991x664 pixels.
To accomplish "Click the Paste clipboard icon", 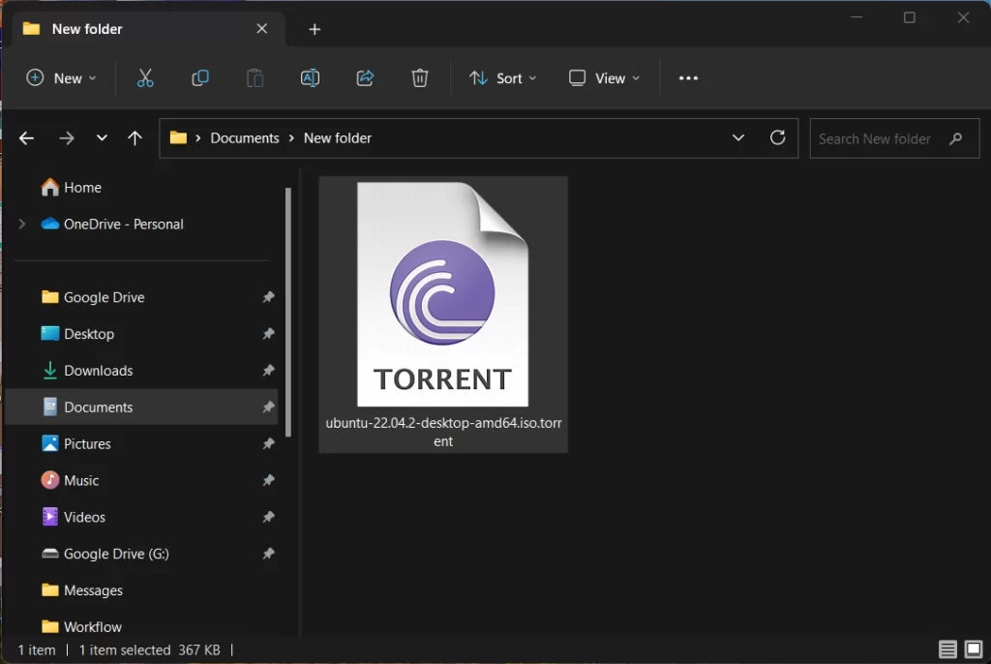I will [x=255, y=77].
